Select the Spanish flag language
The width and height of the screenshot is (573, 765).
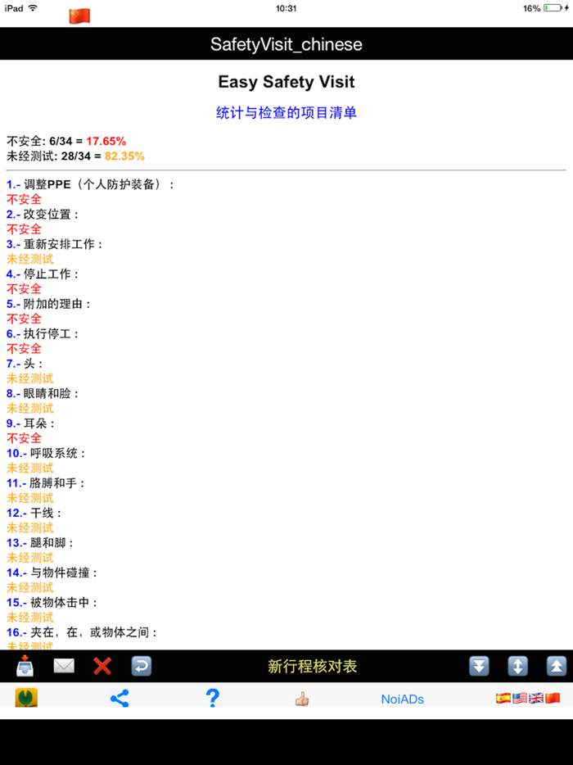click(x=503, y=698)
